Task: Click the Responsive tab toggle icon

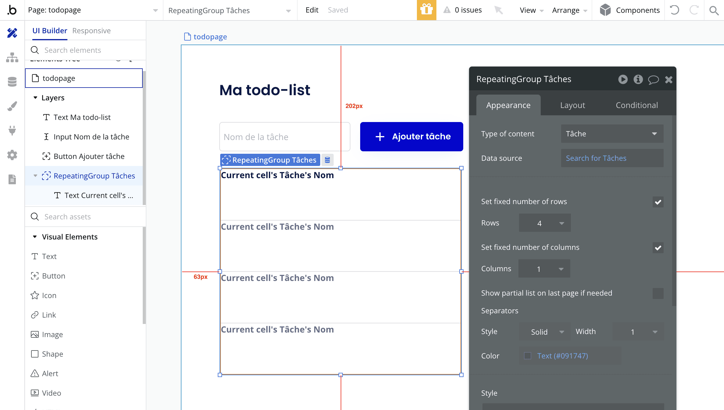Action: click(91, 30)
